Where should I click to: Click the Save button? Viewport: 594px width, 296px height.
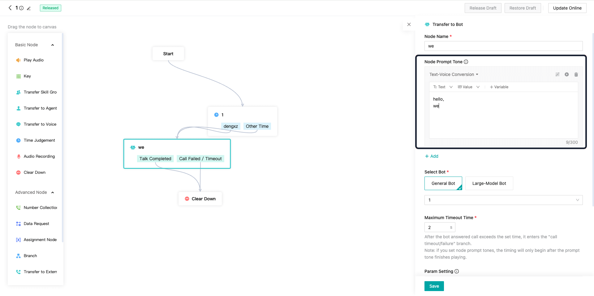434,286
